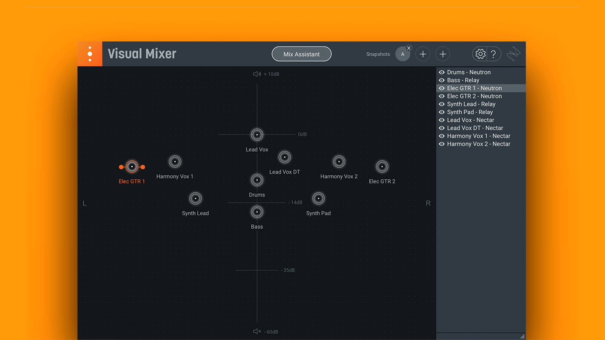Select the Lead Vox node

pos(257,134)
